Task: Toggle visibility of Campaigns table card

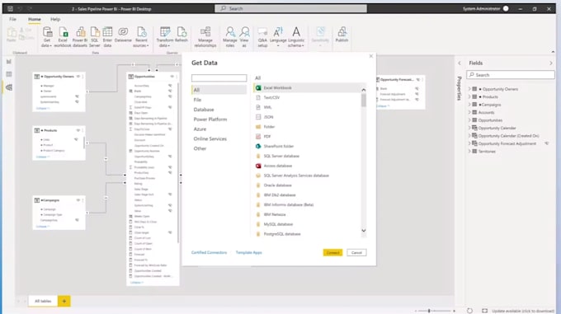Action: (x=78, y=200)
